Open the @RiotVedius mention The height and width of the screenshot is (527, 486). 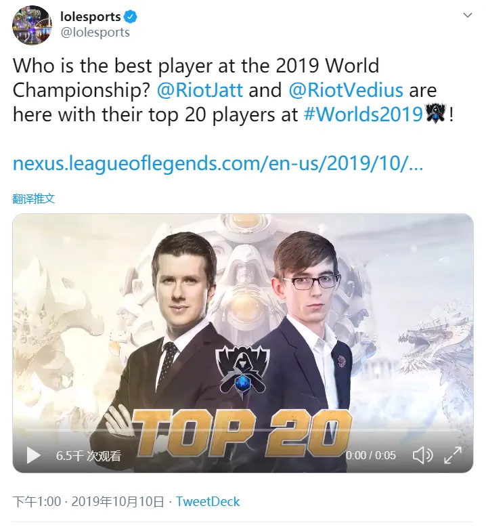(346, 90)
